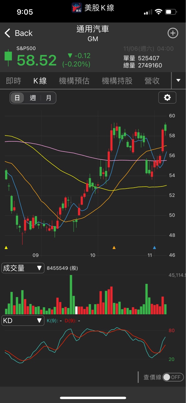This screenshot has width=186, height=403.
Task: Switch to the 營收 tab
Action: pos(152,81)
